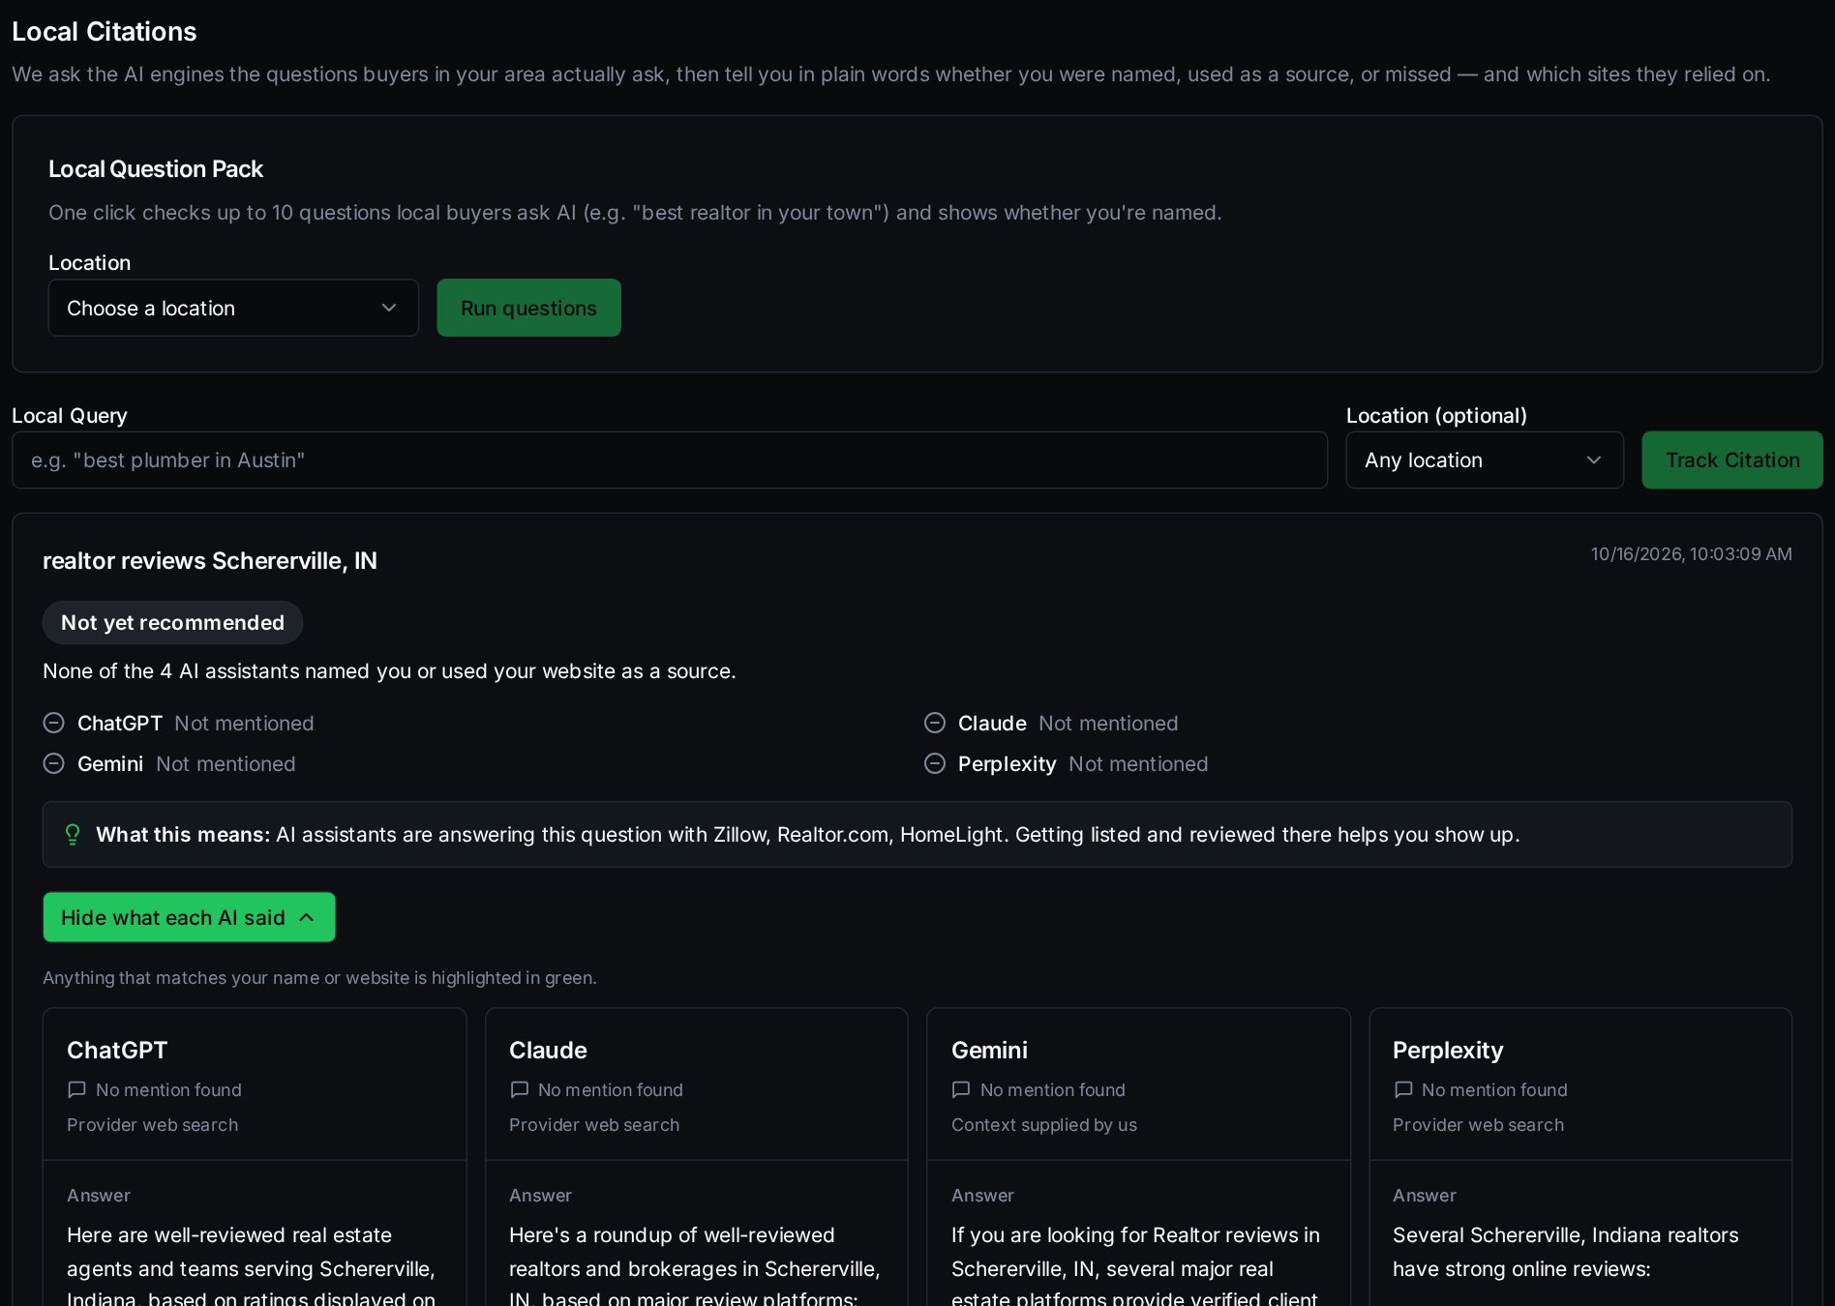This screenshot has width=1835, height=1306.
Task: Click the Not yet recommended badge
Action: (172, 622)
